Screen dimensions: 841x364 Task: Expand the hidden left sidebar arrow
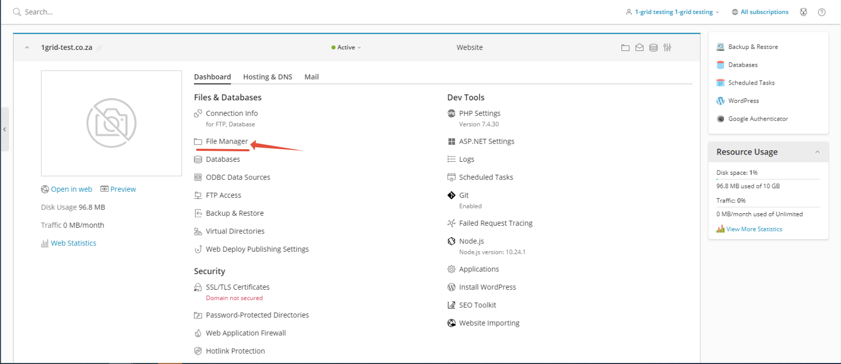point(5,129)
